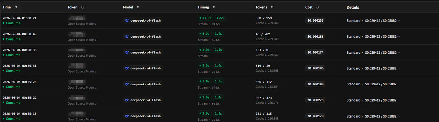The image size is (439, 122).
Task: Click the Standard pricing details in the 00:58:36 row
Action: (x=373, y=53)
